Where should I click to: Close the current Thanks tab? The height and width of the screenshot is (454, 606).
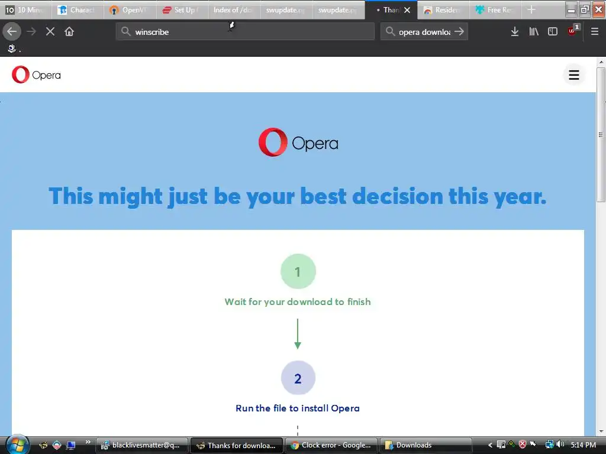point(407,10)
